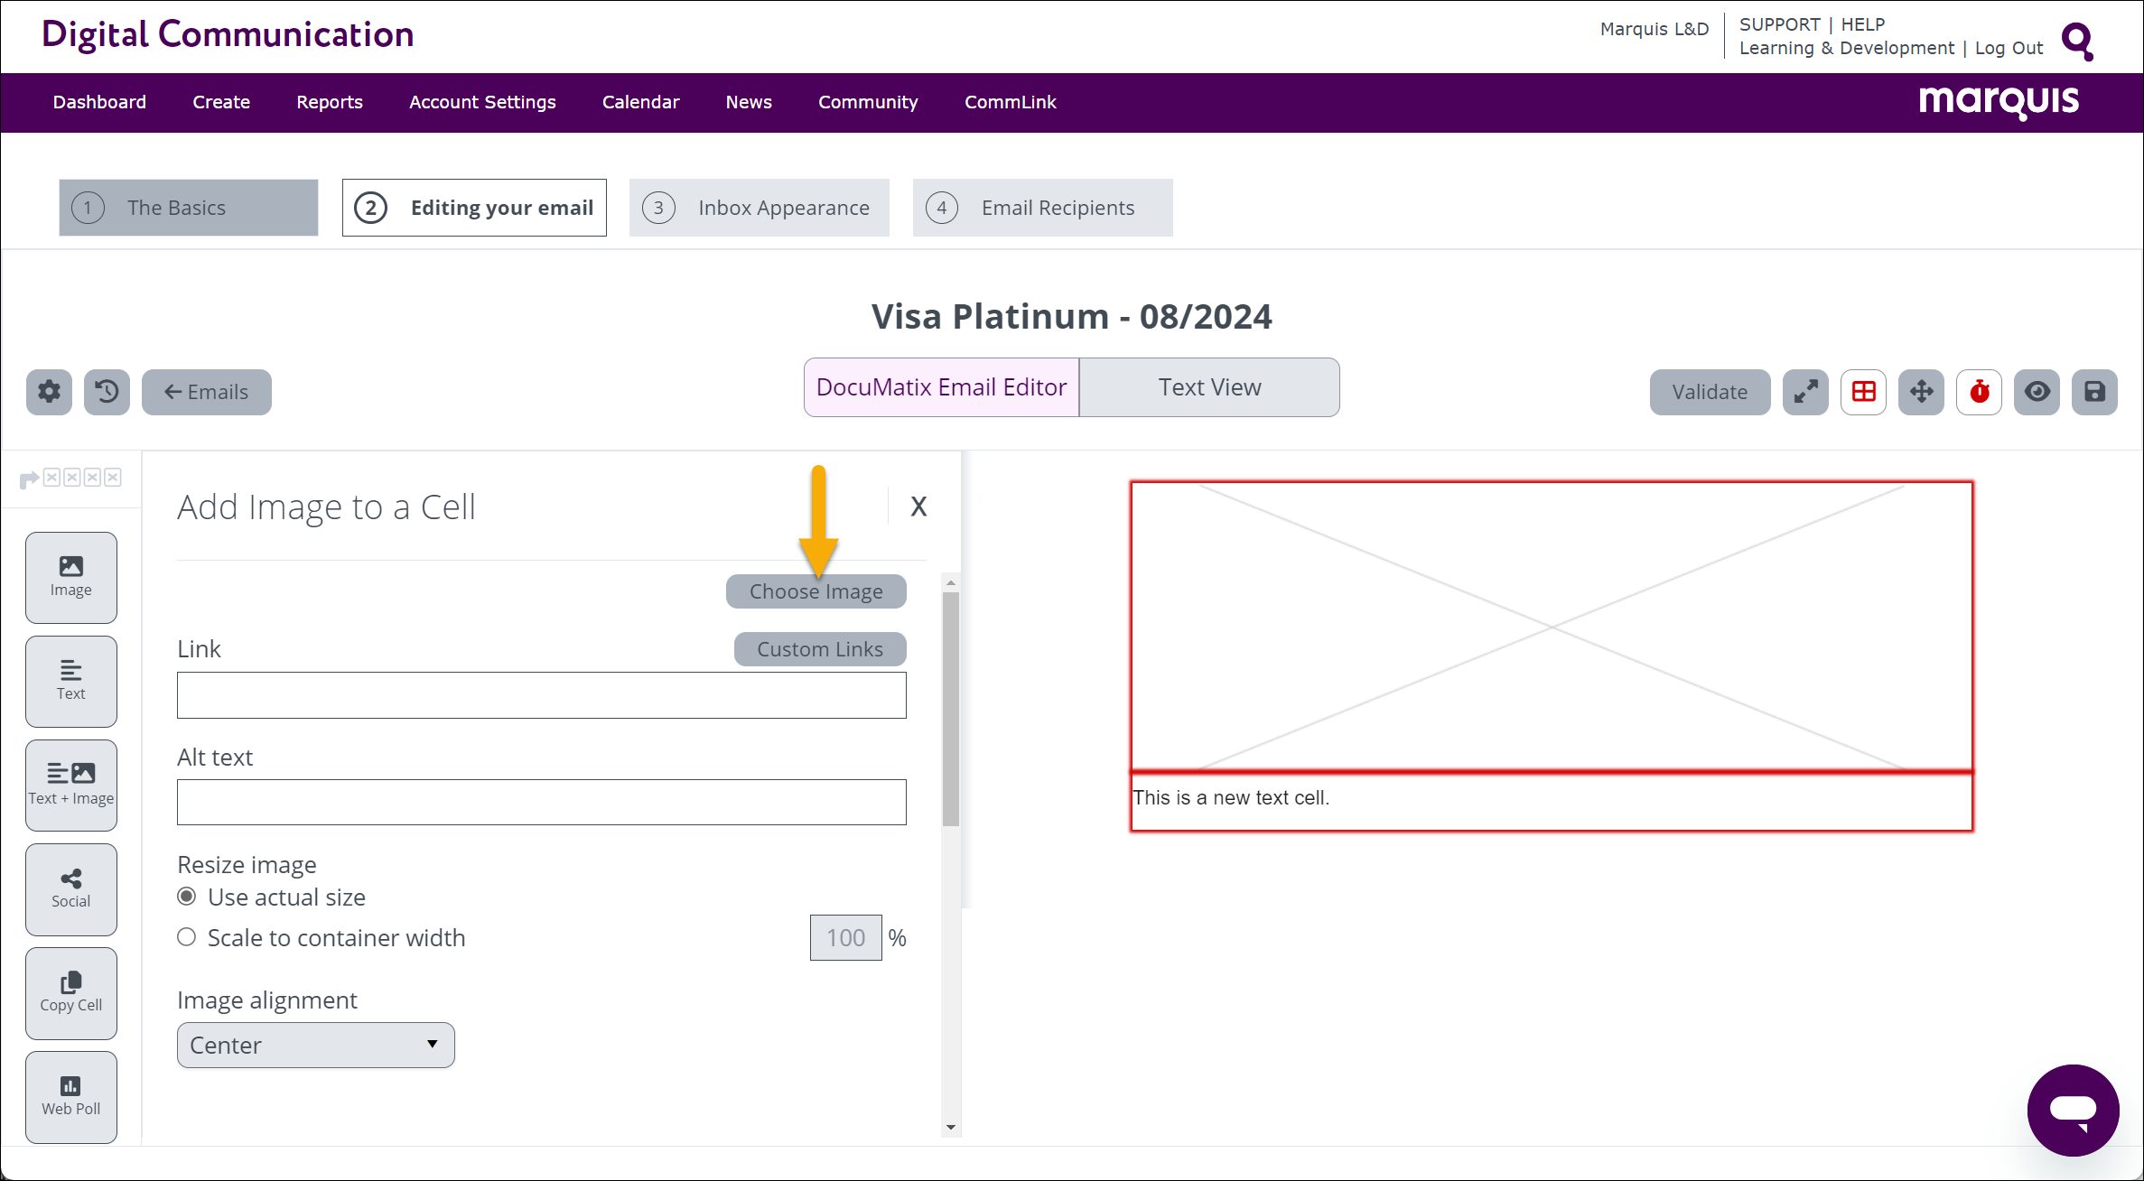
Task: Select Use actual size radio option
Action: pyautogui.click(x=187, y=897)
